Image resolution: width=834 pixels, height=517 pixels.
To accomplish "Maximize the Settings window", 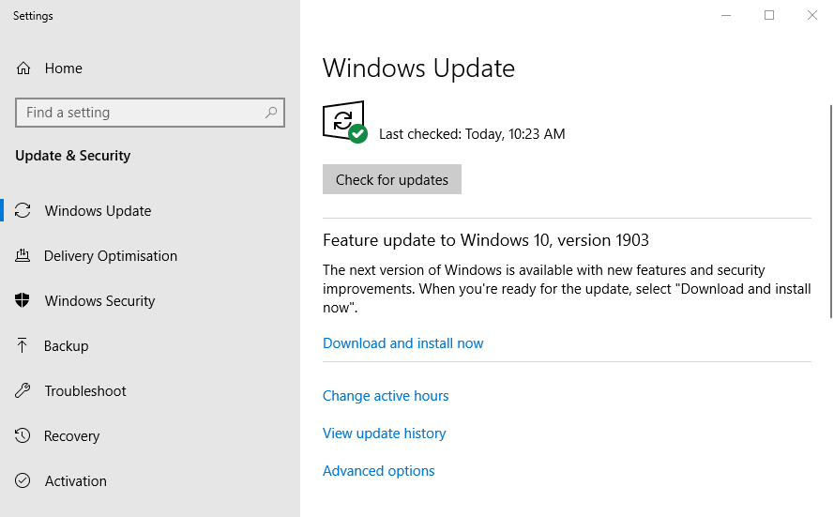I will click(x=769, y=15).
